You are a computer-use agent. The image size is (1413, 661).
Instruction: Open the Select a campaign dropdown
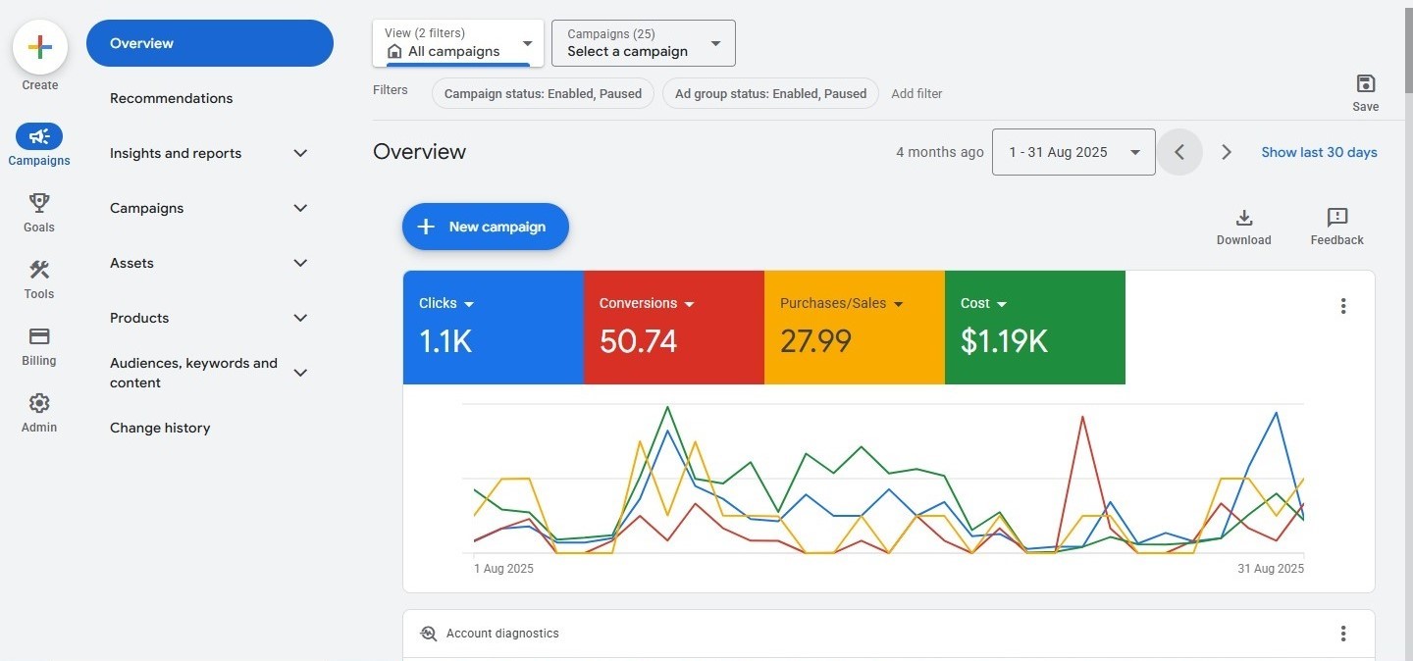tap(643, 43)
